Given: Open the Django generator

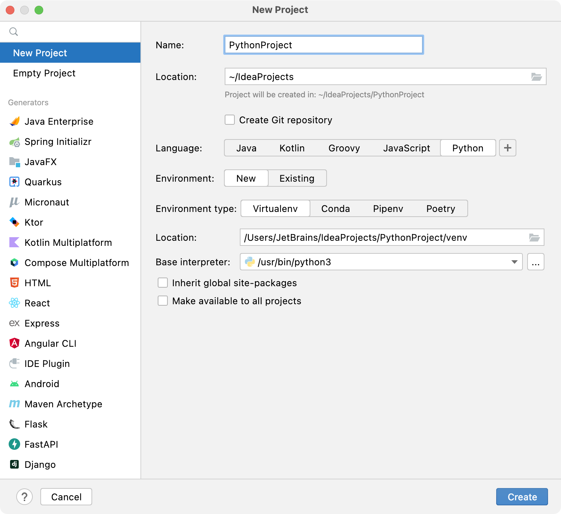Looking at the screenshot, I should pos(40,465).
